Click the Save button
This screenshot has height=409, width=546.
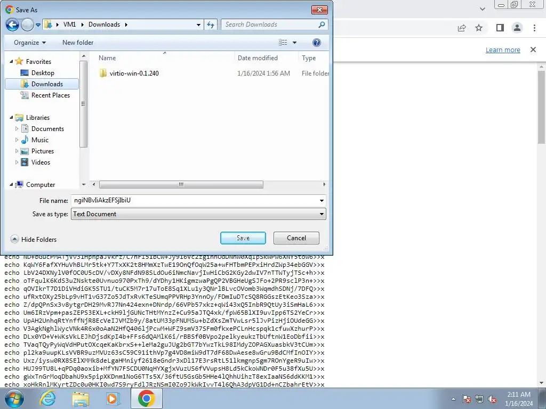click(x=243, y=238)
